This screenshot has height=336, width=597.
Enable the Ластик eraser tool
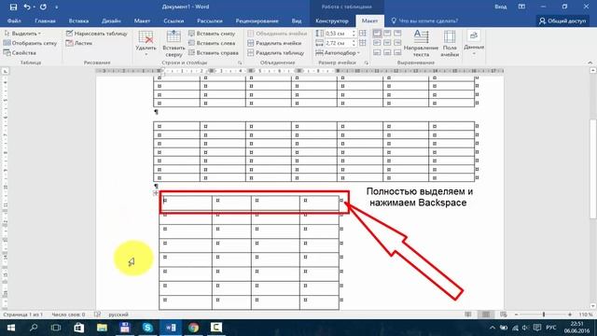(79, 43)
